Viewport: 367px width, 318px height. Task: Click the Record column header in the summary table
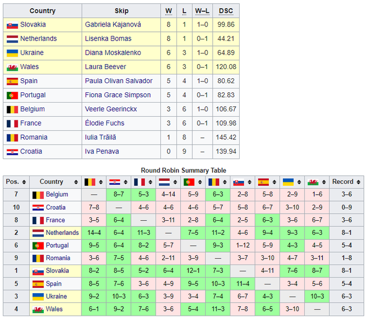[343, 182]
